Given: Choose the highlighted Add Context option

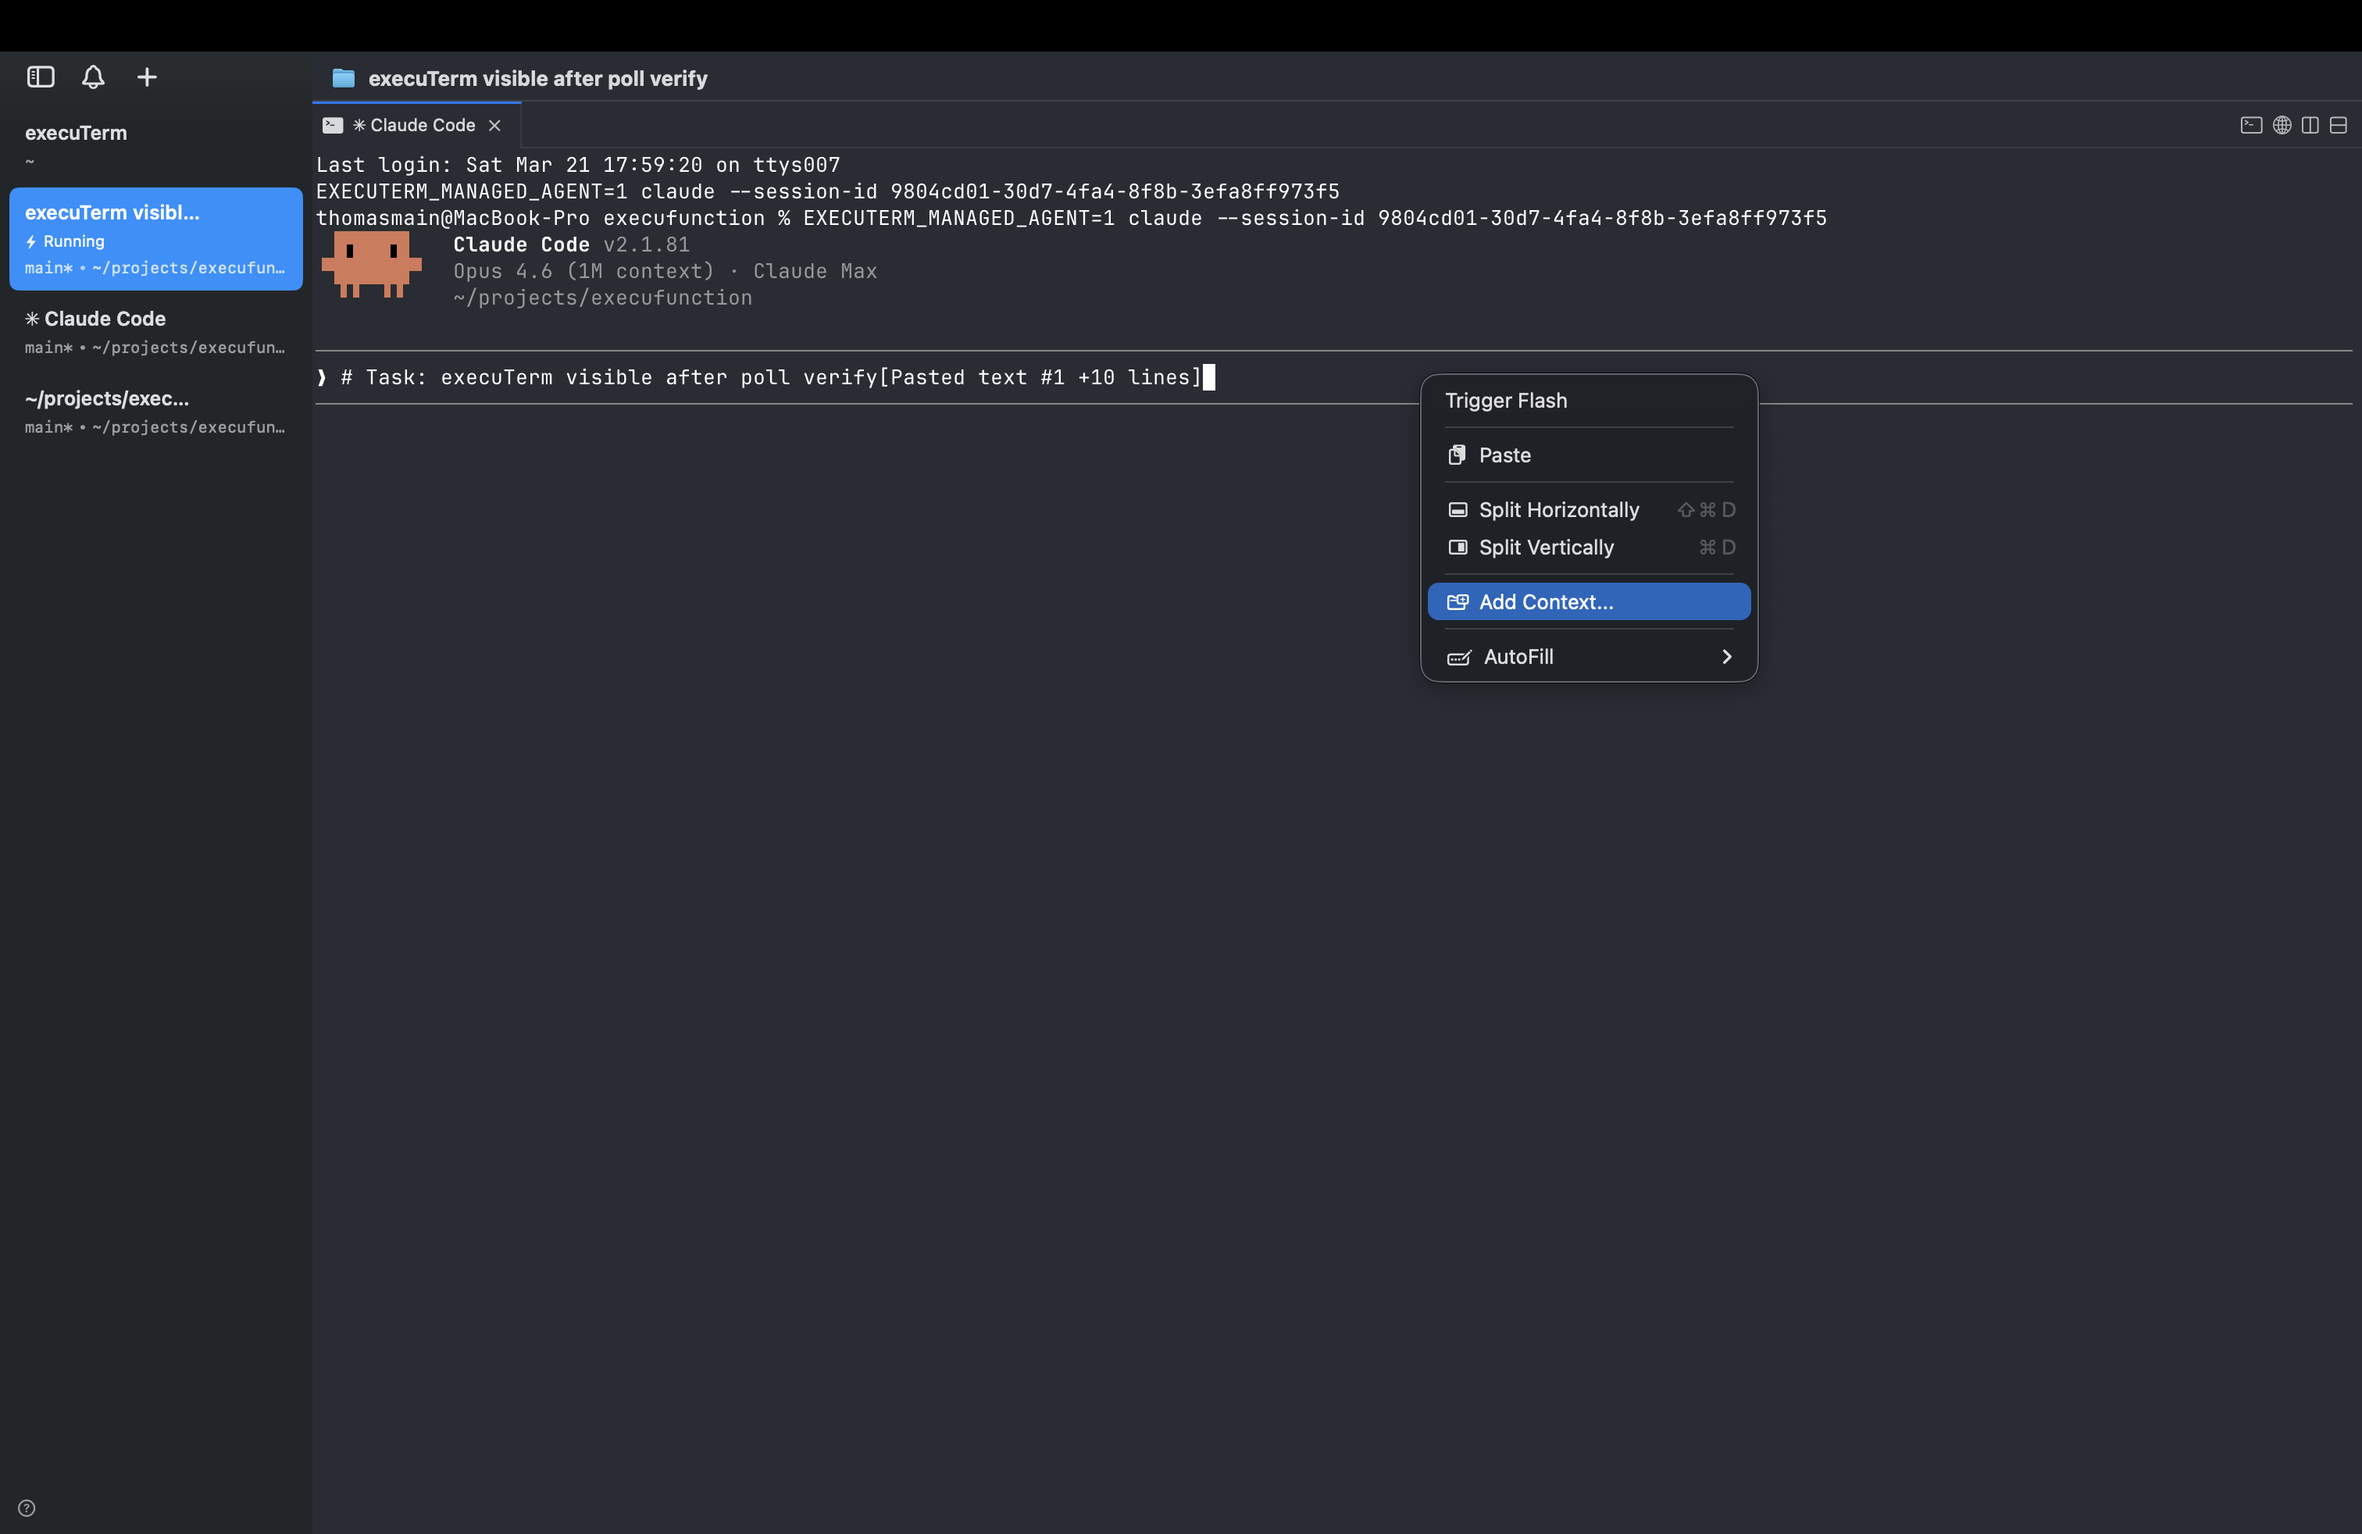Looking at the screenshot, I should (1544, 601).
